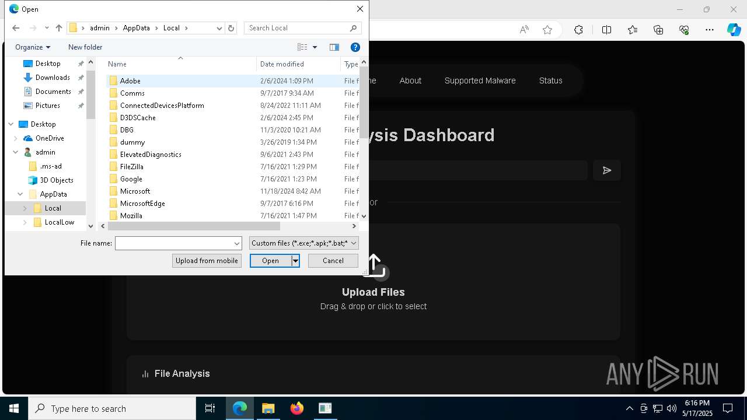Add page to favorites star
This screenshot has width=747, height=420.
pyautogui.click(x=547, y=30)
